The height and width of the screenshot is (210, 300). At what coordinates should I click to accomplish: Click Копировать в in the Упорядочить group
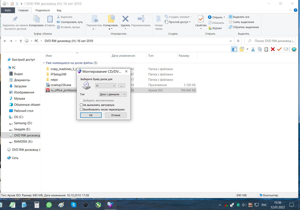[x=111, y=22]
